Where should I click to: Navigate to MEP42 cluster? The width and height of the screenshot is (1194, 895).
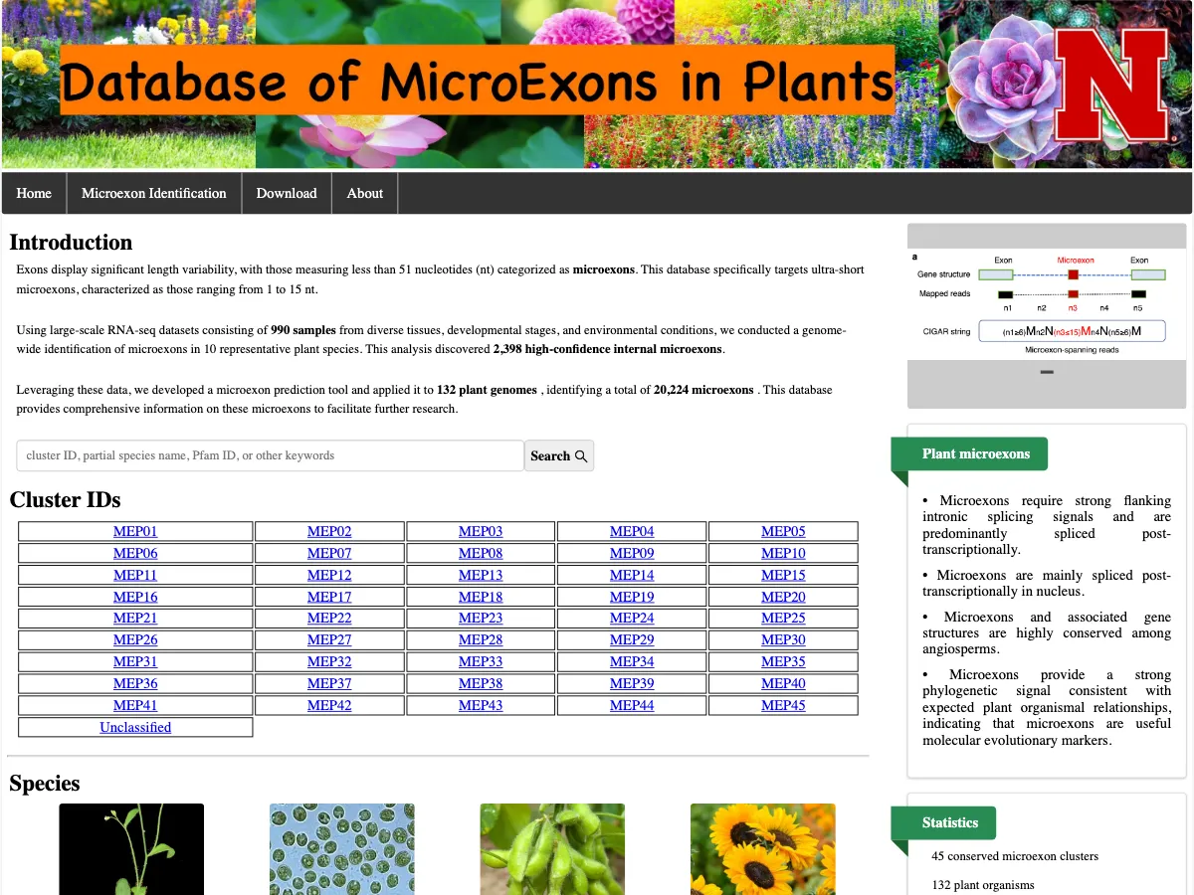point(329,705)
